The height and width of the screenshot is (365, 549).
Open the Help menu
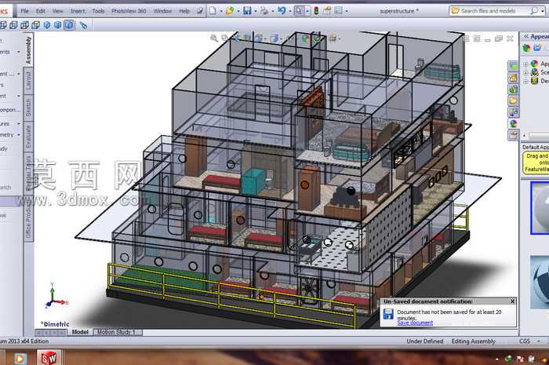[x=184, y=11]
